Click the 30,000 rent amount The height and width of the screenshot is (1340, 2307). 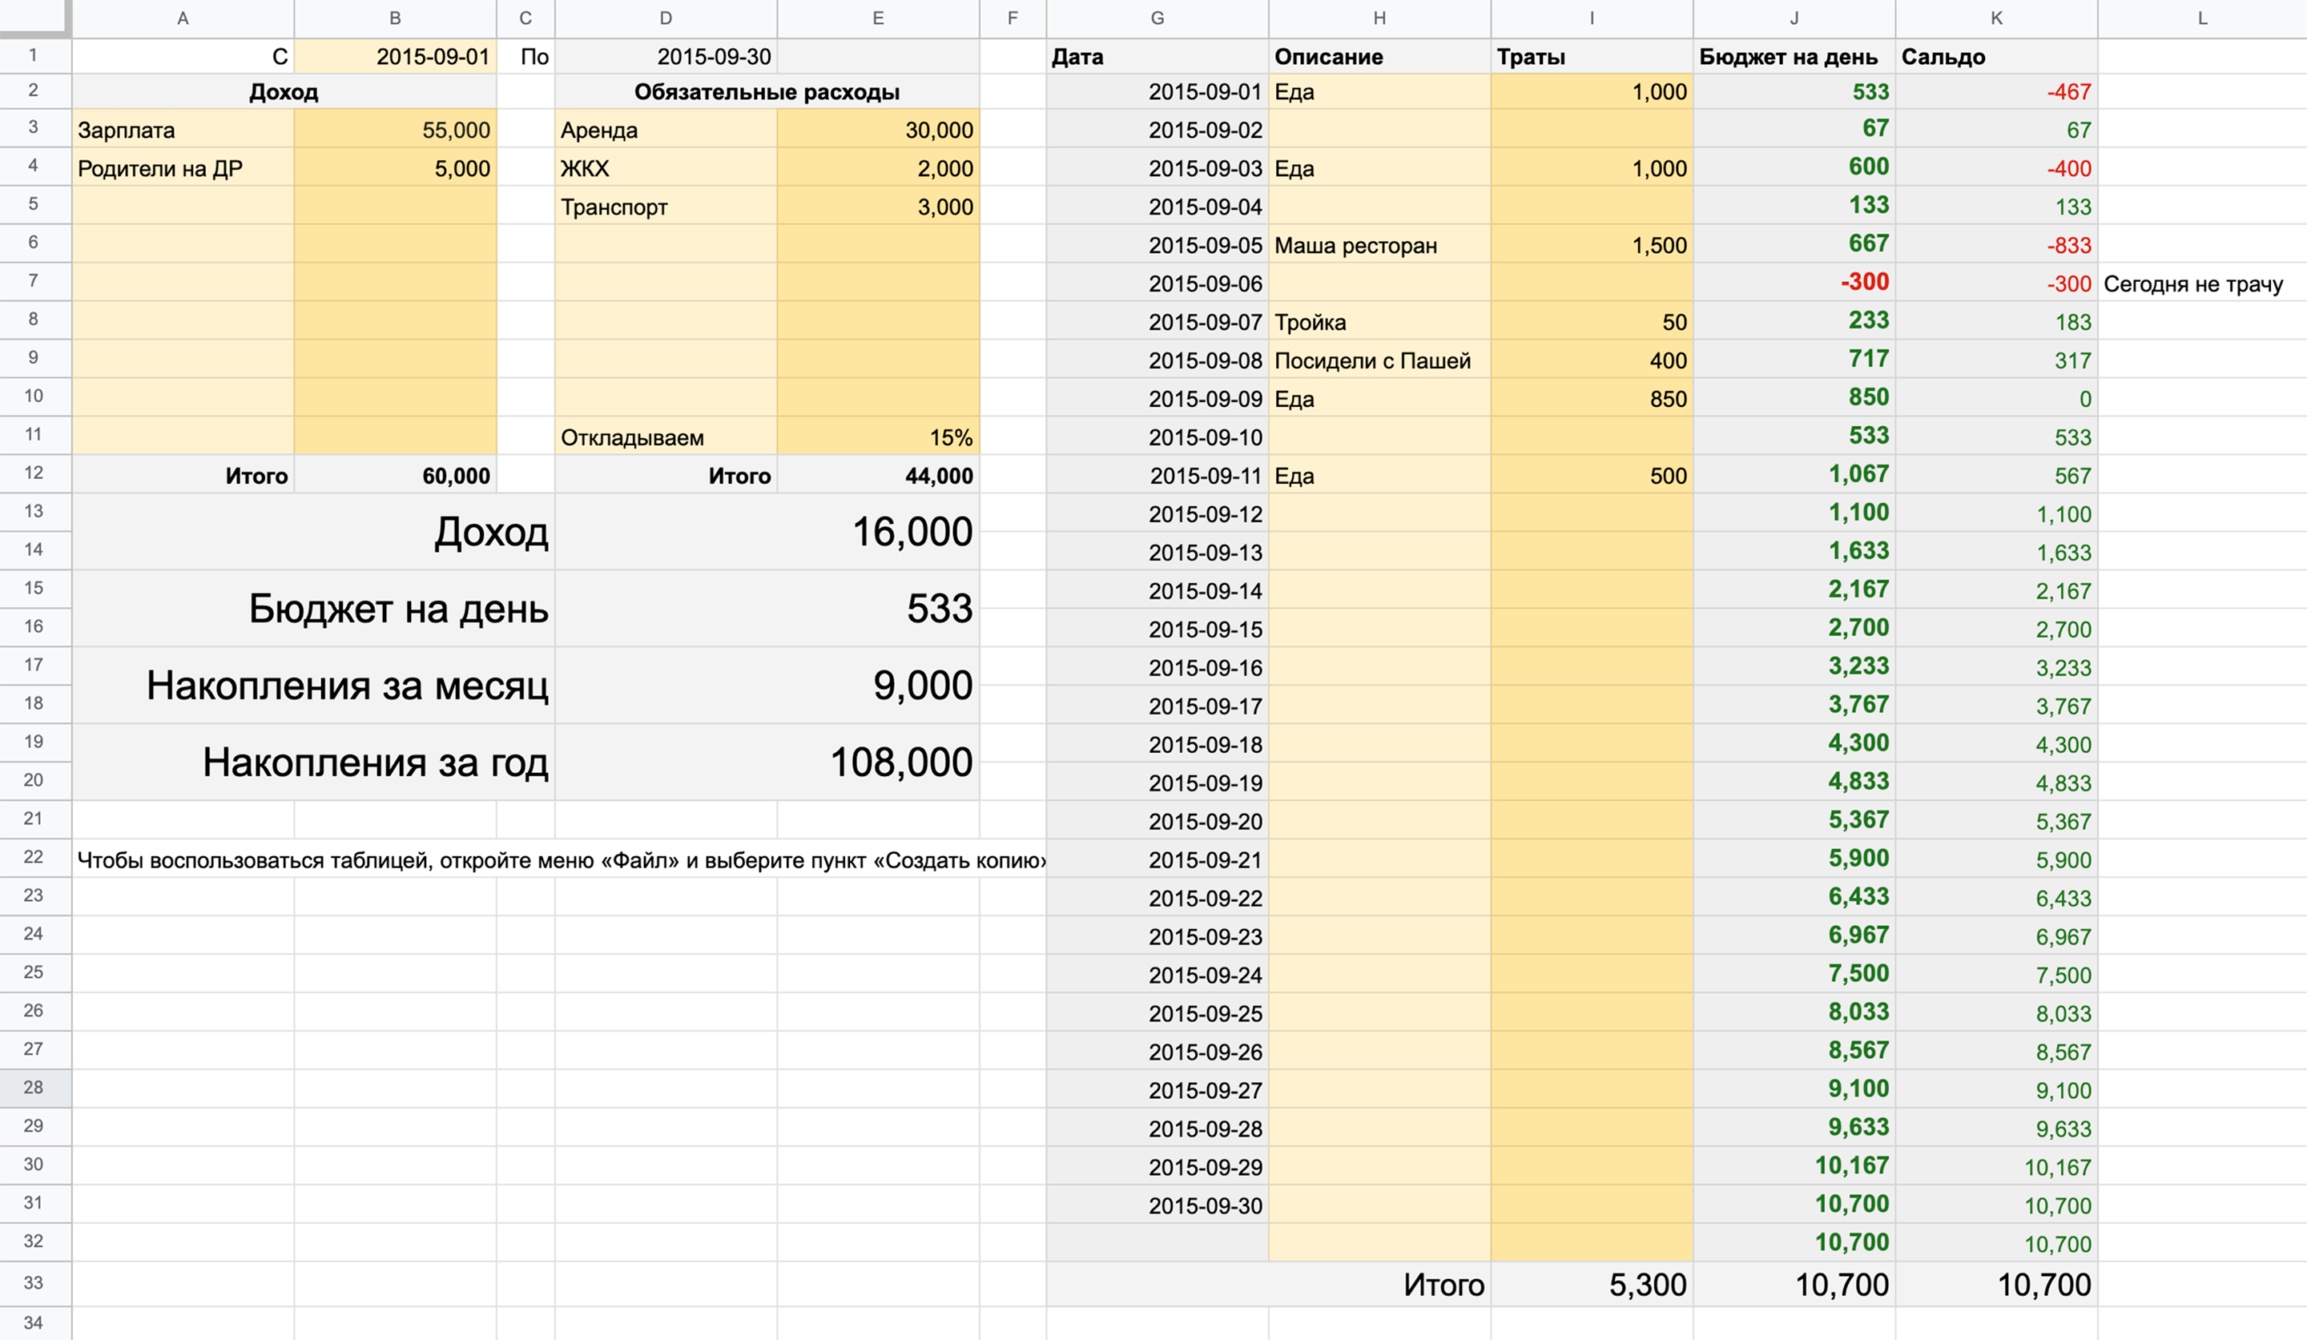click(878, 130)
